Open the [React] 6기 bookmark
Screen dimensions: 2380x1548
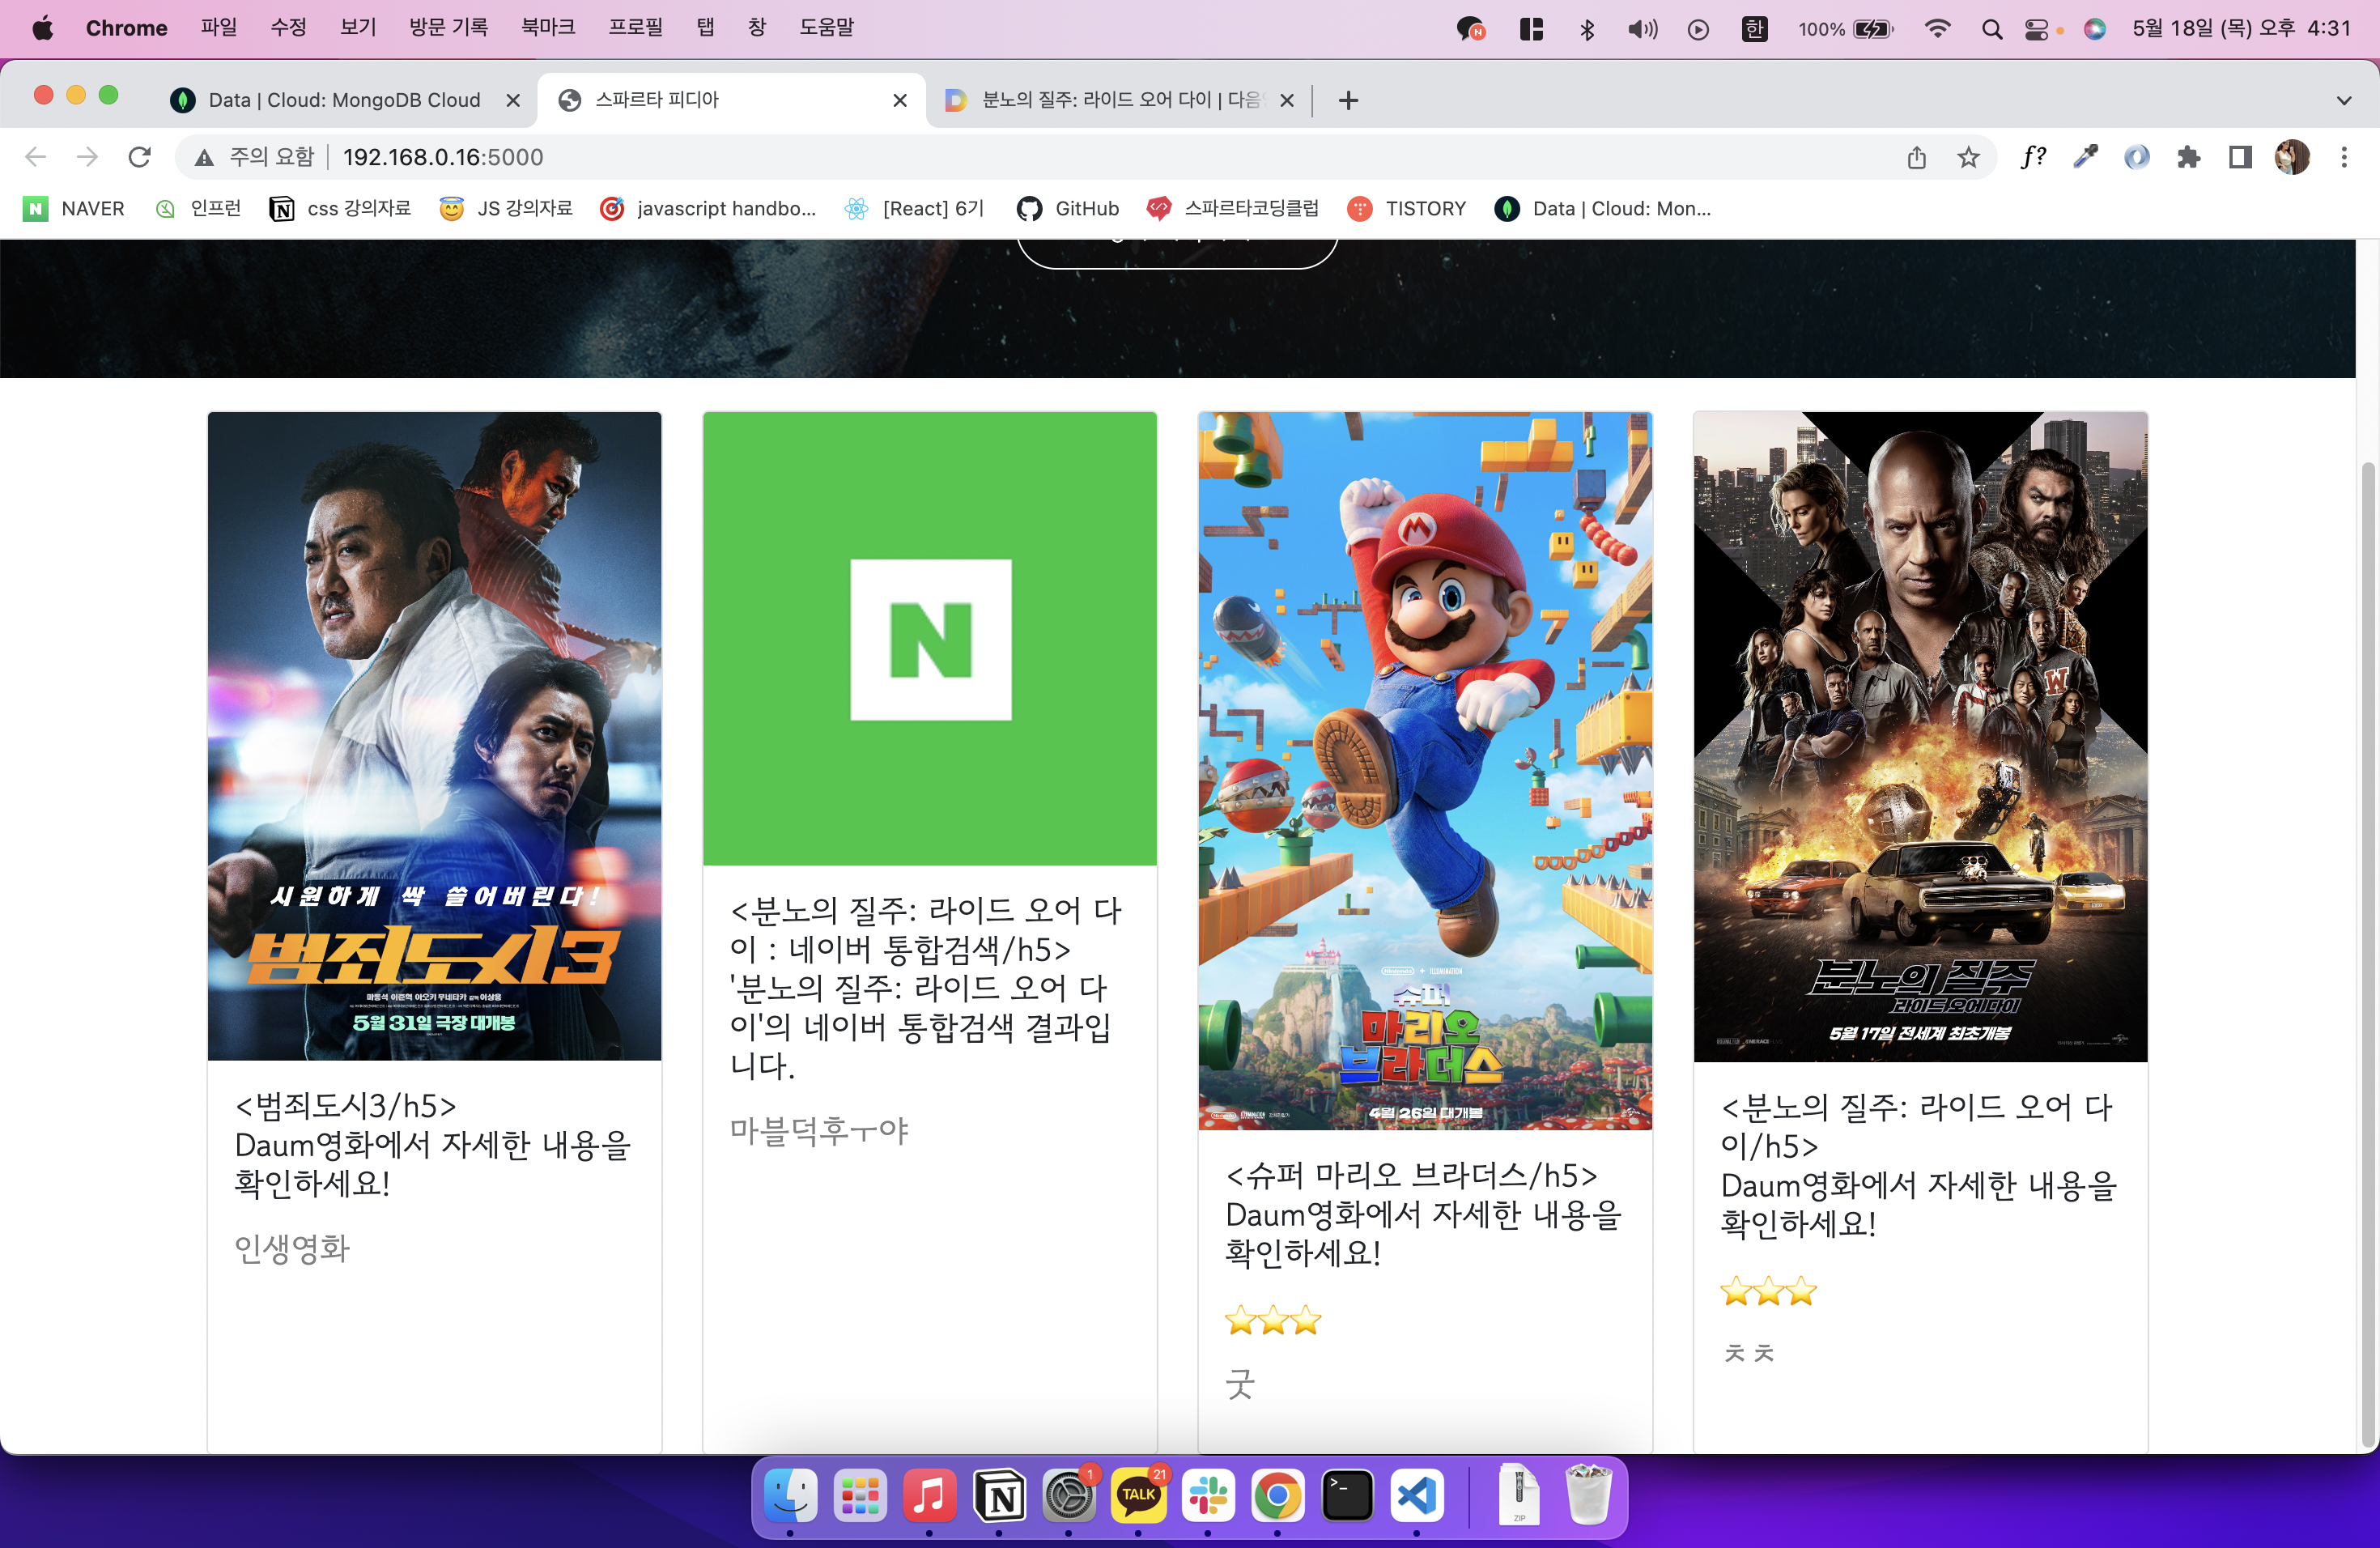(914, 209)
